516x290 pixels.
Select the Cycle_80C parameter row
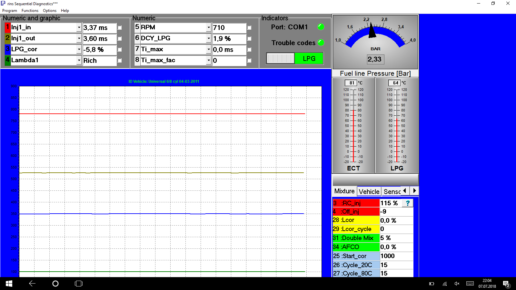click(356, 274)
